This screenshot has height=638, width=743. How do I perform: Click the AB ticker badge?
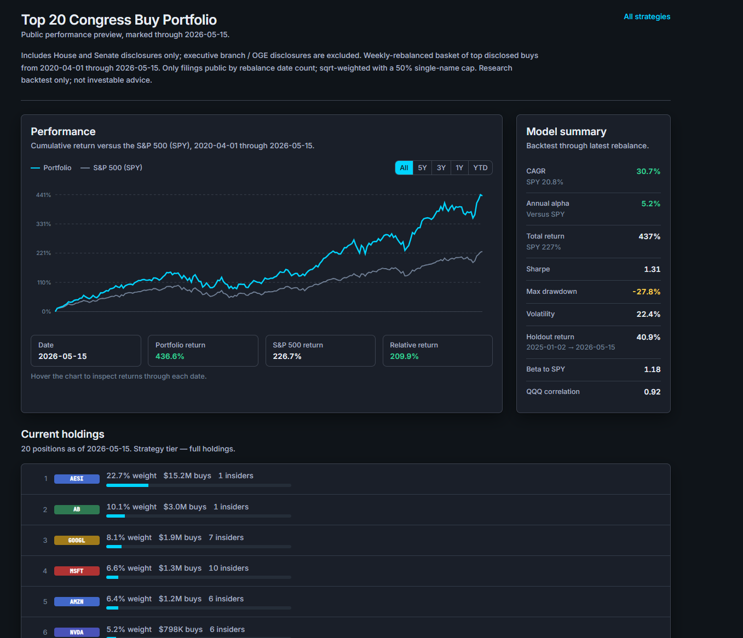point(77,509)
